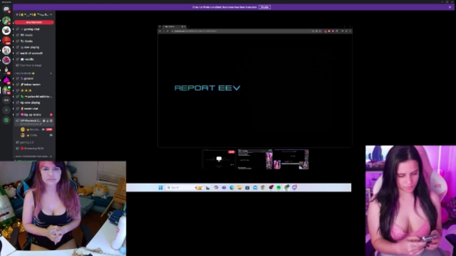Expand the server name dropdown header
Viewport: 456px width, 256px height.
[34, 14]
